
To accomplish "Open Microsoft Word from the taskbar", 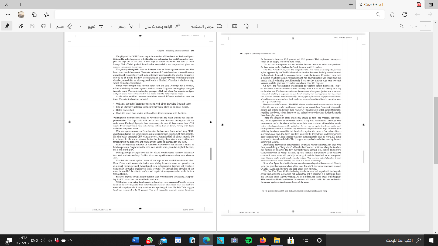I will [x=135, y=240].
